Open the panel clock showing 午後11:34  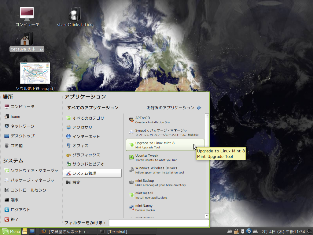283,232
